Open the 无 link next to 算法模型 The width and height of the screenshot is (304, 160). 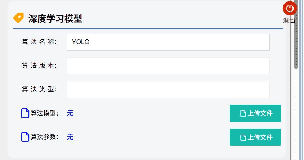click(70, 113)
